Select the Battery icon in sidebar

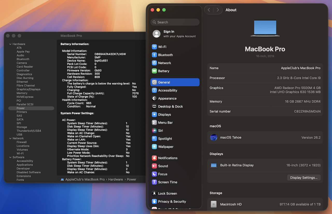(x=154, y=71)
